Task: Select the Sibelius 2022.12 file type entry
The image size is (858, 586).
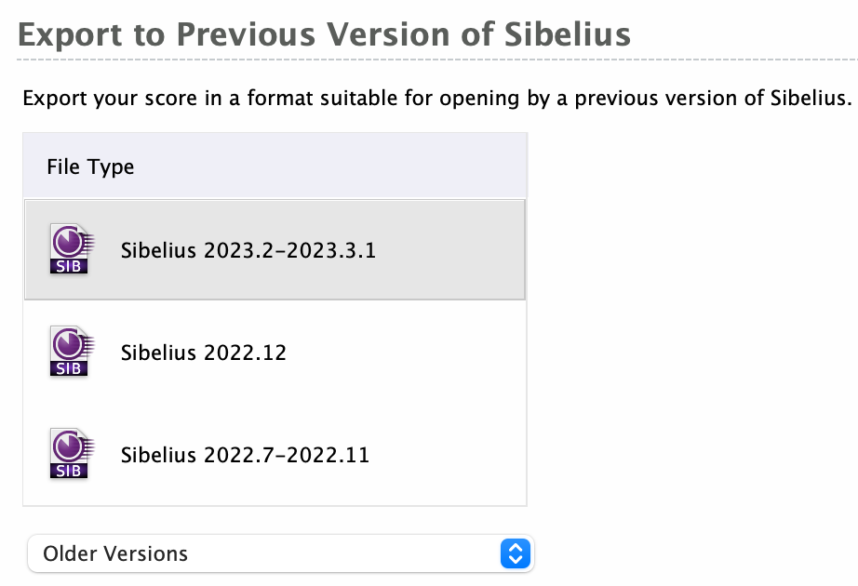Action: (204, 352)
